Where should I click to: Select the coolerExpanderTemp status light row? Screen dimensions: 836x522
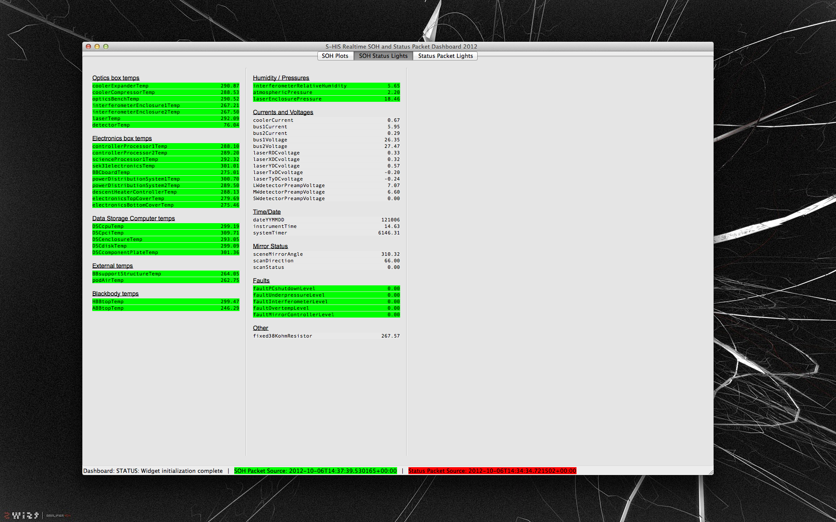pos(165,86)
